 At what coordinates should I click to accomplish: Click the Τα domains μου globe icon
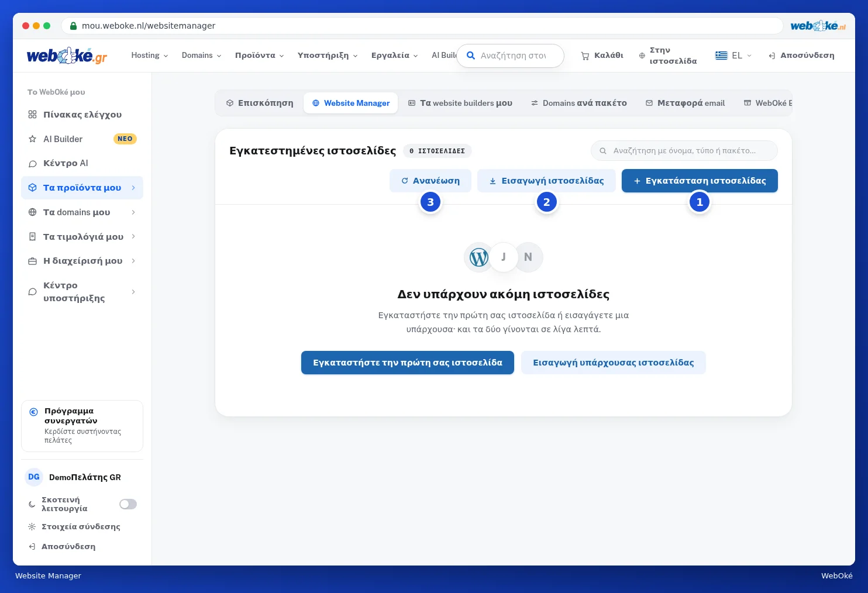[32, 212]
